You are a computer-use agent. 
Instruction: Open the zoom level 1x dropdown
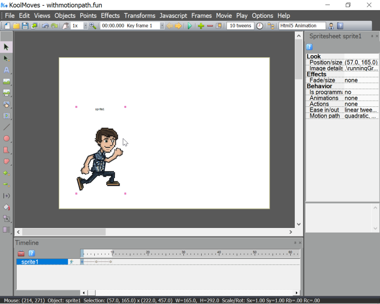tap(85, 26)
